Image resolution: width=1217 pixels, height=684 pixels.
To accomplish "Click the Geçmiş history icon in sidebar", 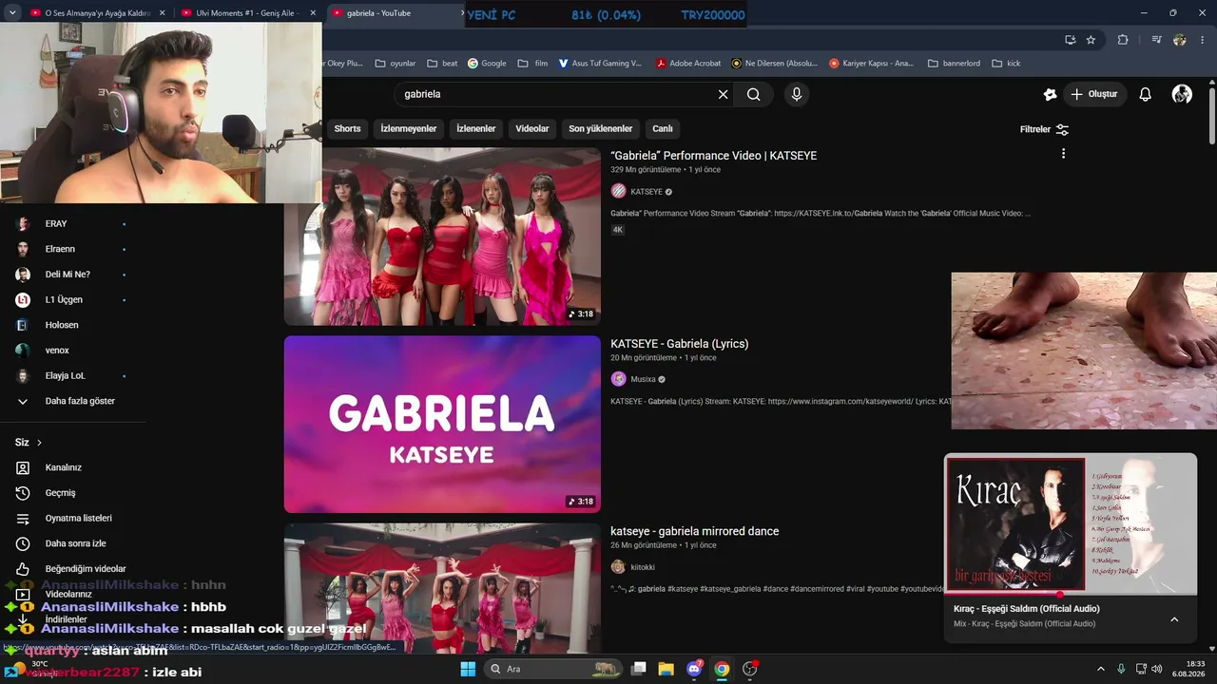I will click(x=23, y=493).
